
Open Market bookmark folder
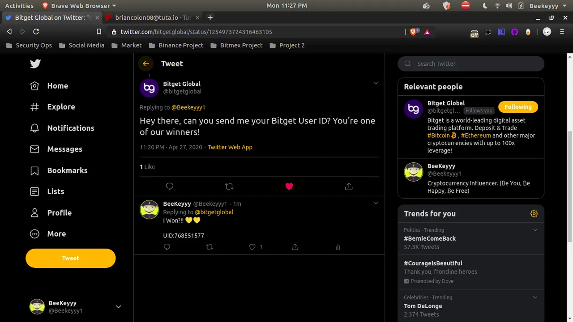[x=127, y=45]
